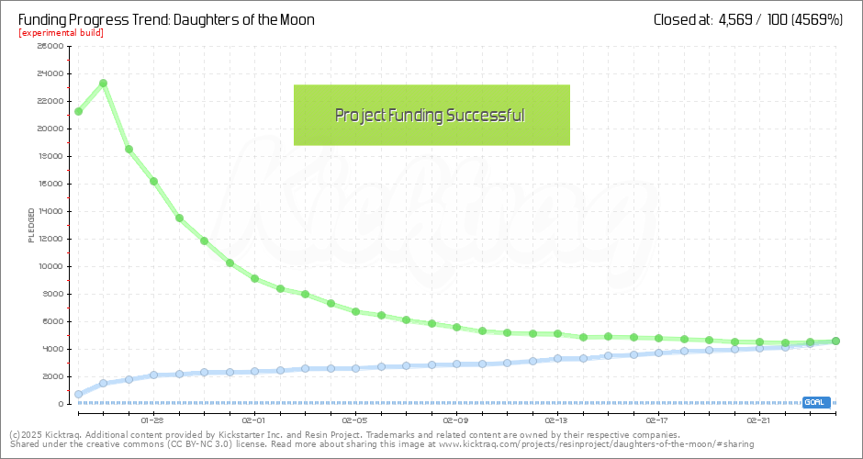Click the 24000 value on the y-axis
Screen dimensions: 863x459
(50, 73)
